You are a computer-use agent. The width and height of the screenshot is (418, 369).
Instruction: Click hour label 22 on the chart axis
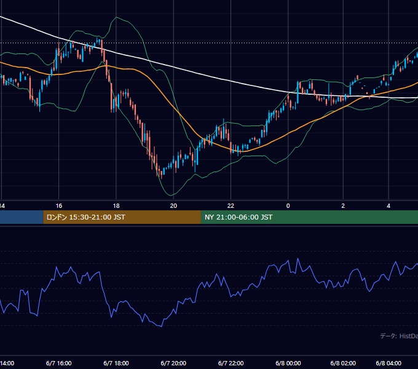tap(231, 206)
